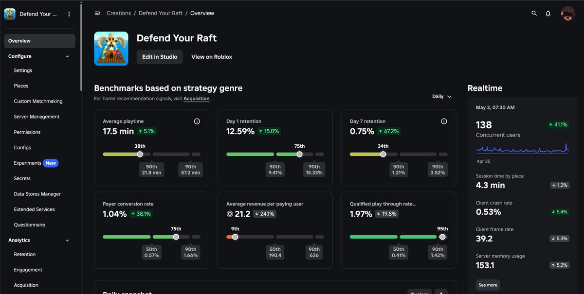Click the 67.2% Day 7 retention badge
Screen dimensions: 584x294
[x=389, y=131]
